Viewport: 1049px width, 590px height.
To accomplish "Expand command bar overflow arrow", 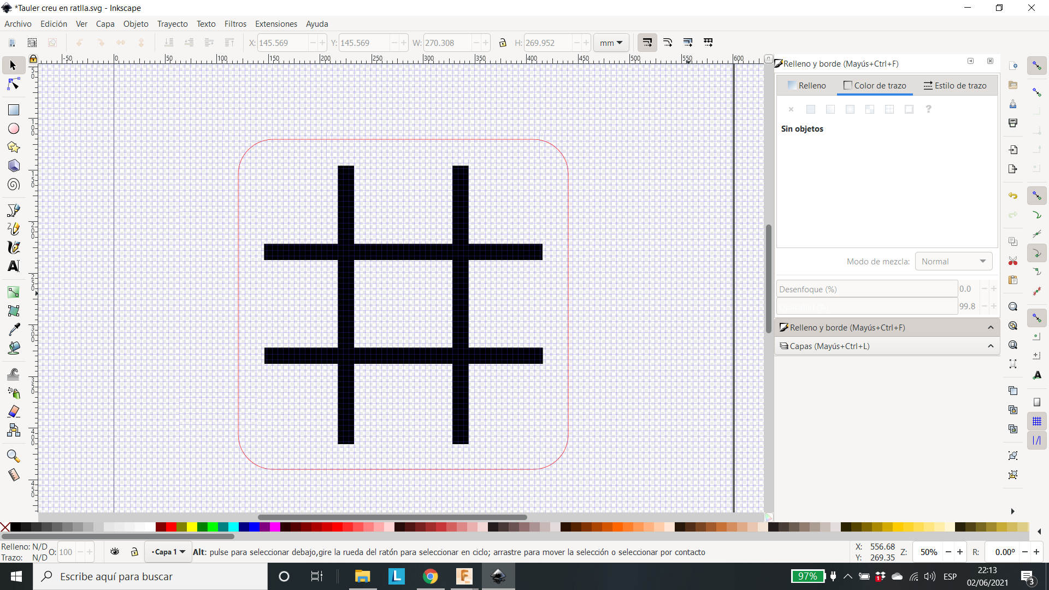I will pos(1012,511).
